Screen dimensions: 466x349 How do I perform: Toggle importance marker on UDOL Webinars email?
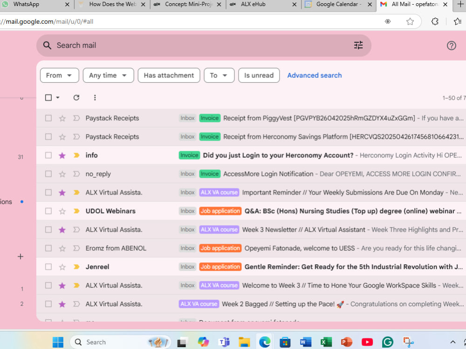[x=76, y=211]
